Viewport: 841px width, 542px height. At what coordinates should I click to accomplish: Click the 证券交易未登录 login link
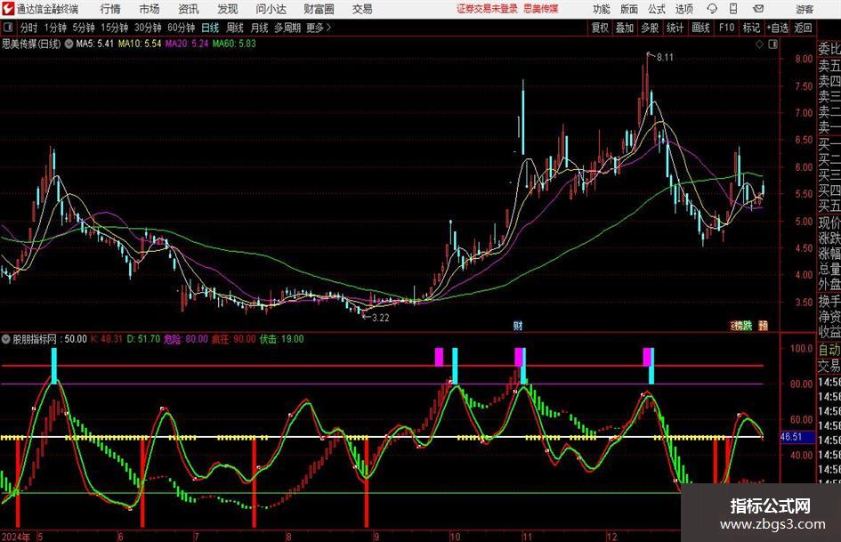487,9
